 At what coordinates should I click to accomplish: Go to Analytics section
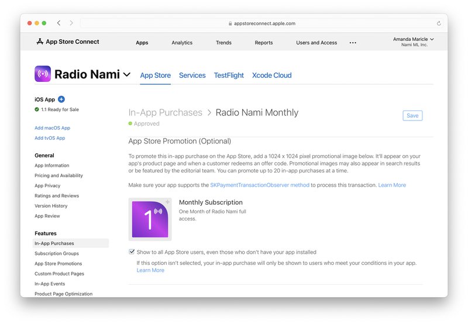(x=182, y=43)
